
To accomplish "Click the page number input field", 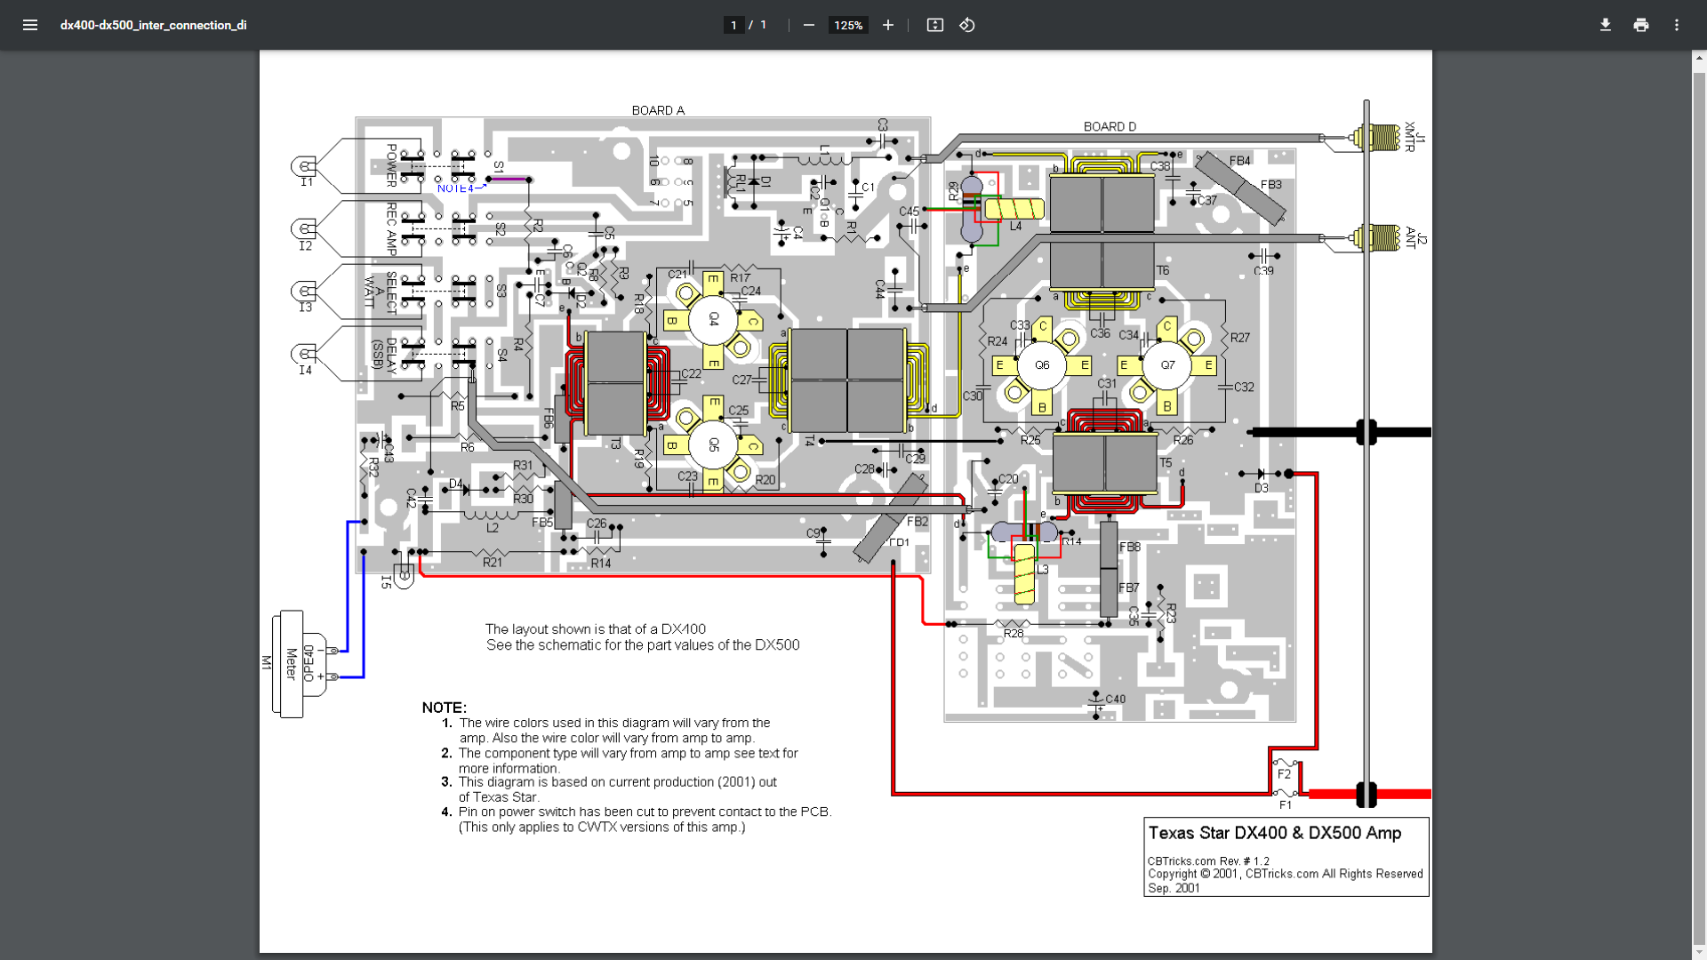I will 733,25.
